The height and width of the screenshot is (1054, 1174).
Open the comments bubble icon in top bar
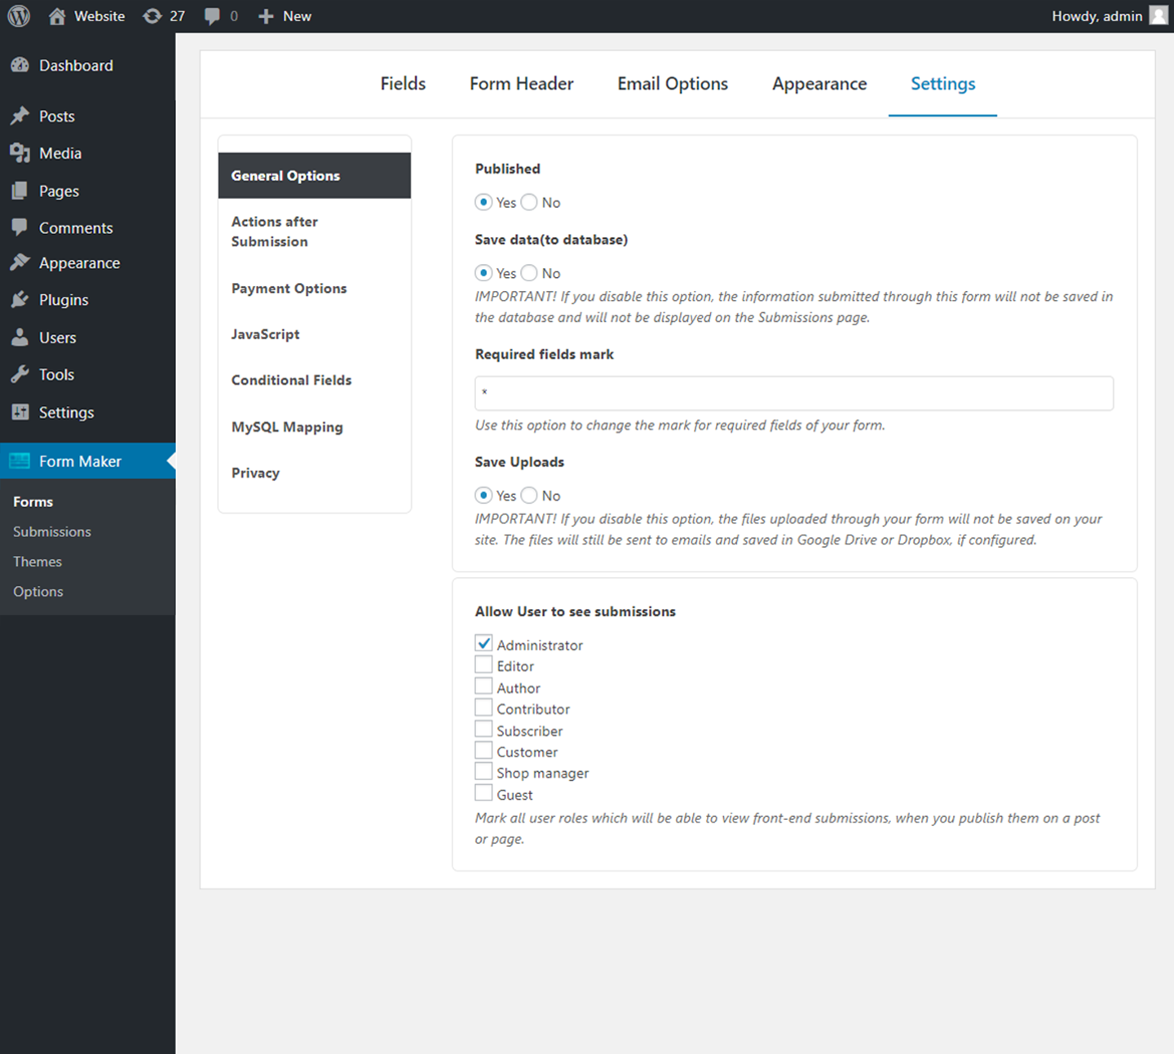tap(212, 16)
